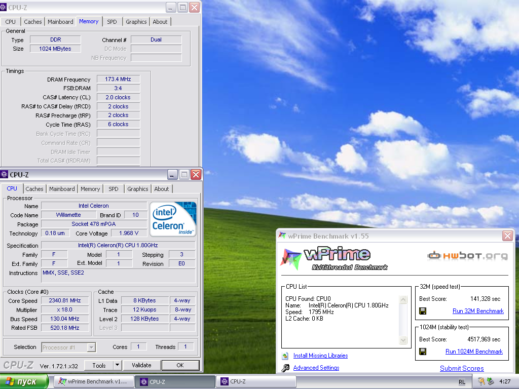Click the DRAM Frequency value 173.4 MHz
The image size is (519, 389).
tap(118, 79)
